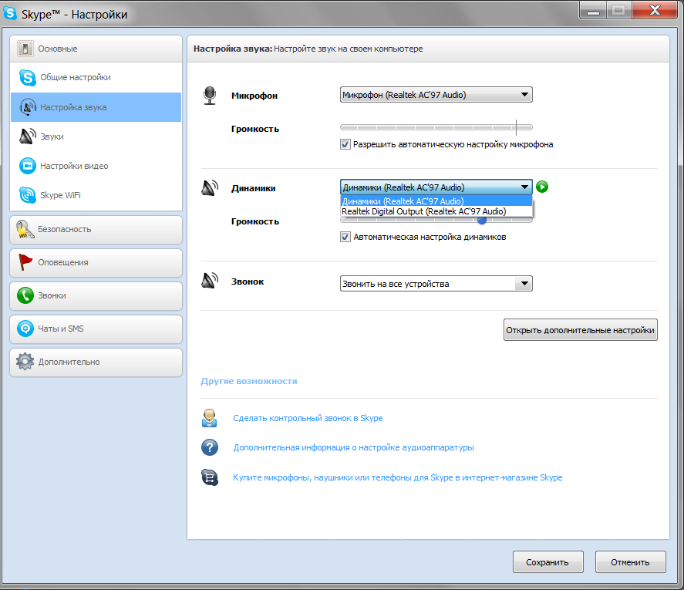Expand the Оповещения section

96,262
